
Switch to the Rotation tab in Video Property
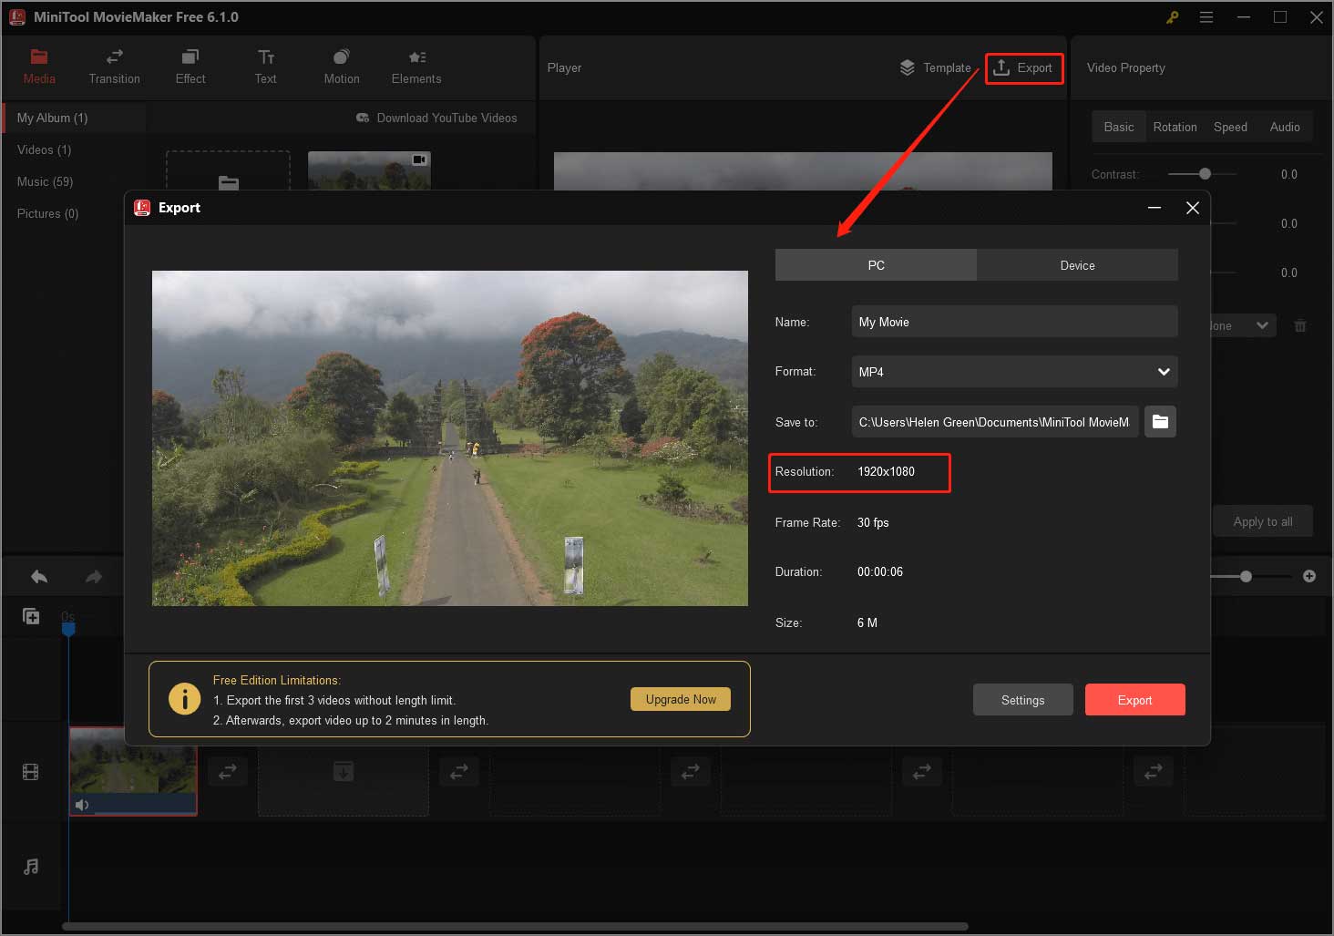click(x=1175, y=127)
